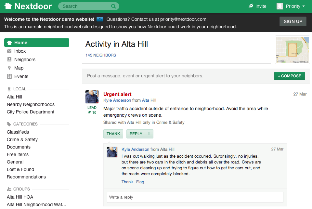
Task: Open the Lost & Found category
Action: coord(20,169)
